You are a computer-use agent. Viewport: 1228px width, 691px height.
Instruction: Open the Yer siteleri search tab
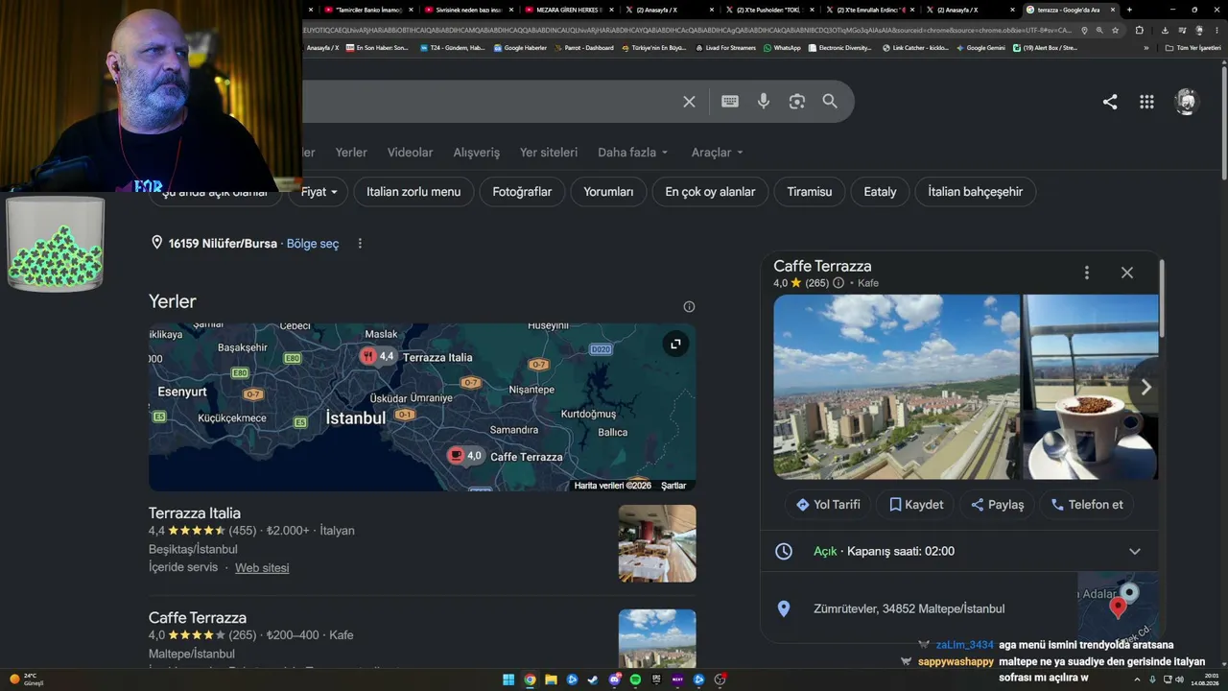549,153
